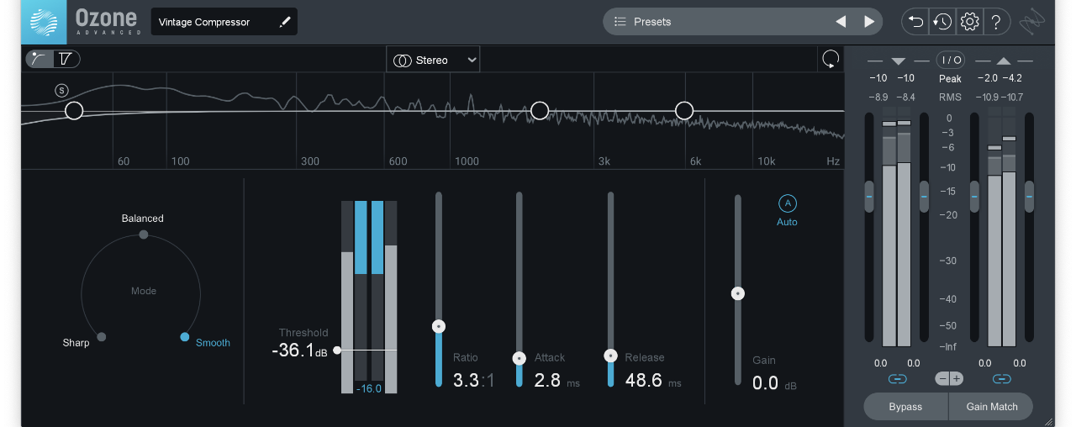Click the Release value 48.6 ms

point(653,380)
